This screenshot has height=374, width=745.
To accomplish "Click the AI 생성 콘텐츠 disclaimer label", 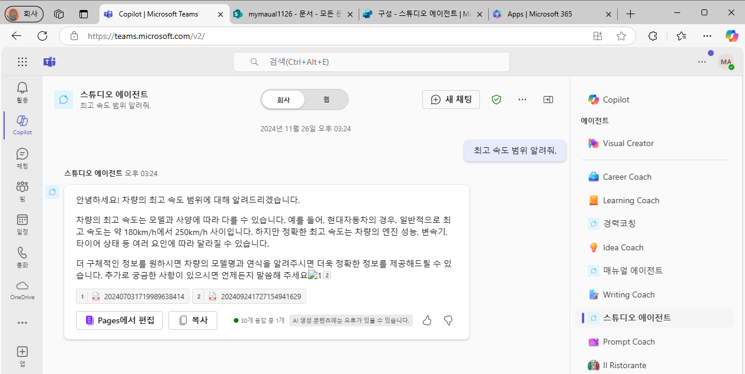I will point(351,320).
